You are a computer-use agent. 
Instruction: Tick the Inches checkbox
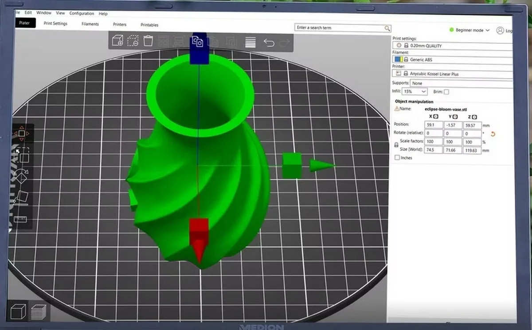397,158
